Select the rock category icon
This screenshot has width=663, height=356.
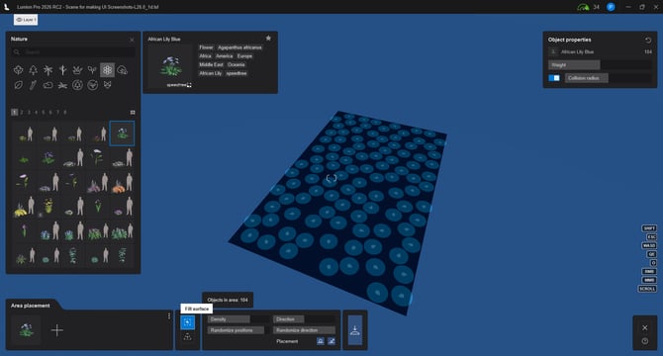pos(47,85)
